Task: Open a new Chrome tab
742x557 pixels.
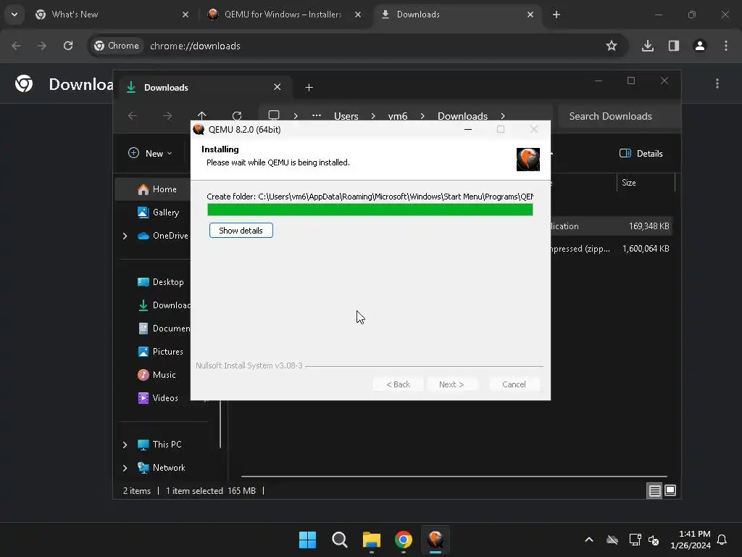Action: 556,15
